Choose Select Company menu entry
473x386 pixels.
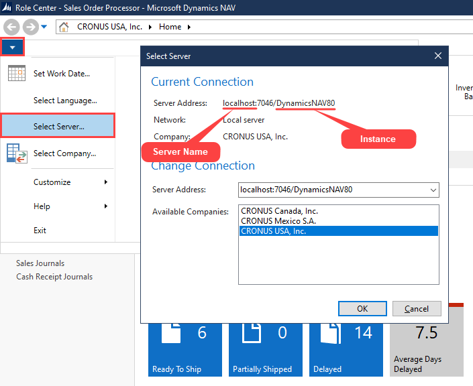pyautogui.click(x=65, y=153)
